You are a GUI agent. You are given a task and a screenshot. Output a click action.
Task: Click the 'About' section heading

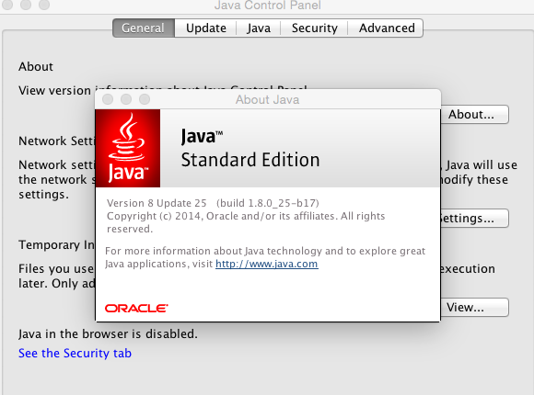36,67
